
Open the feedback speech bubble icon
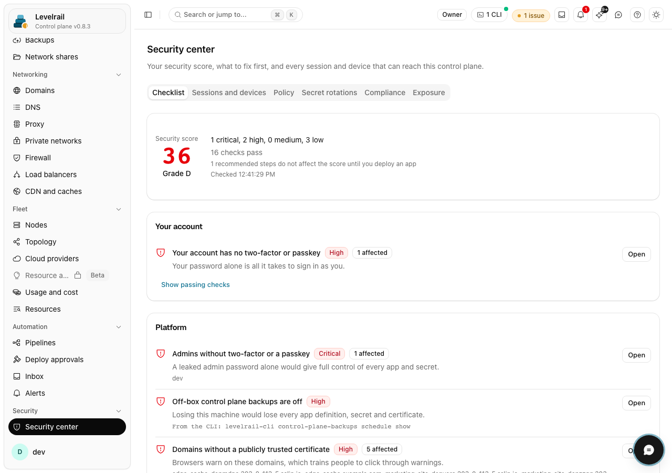tap(618, 15)
